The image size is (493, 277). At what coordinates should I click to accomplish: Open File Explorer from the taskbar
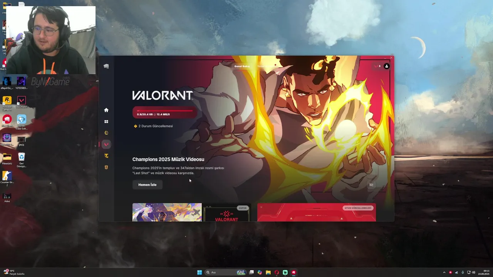[268, 272]
